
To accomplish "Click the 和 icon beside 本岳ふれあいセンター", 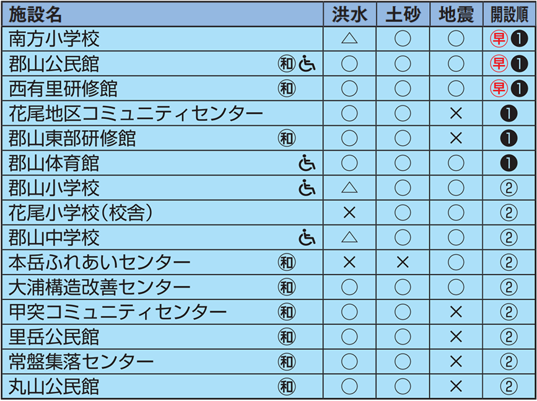I will 287,263.
